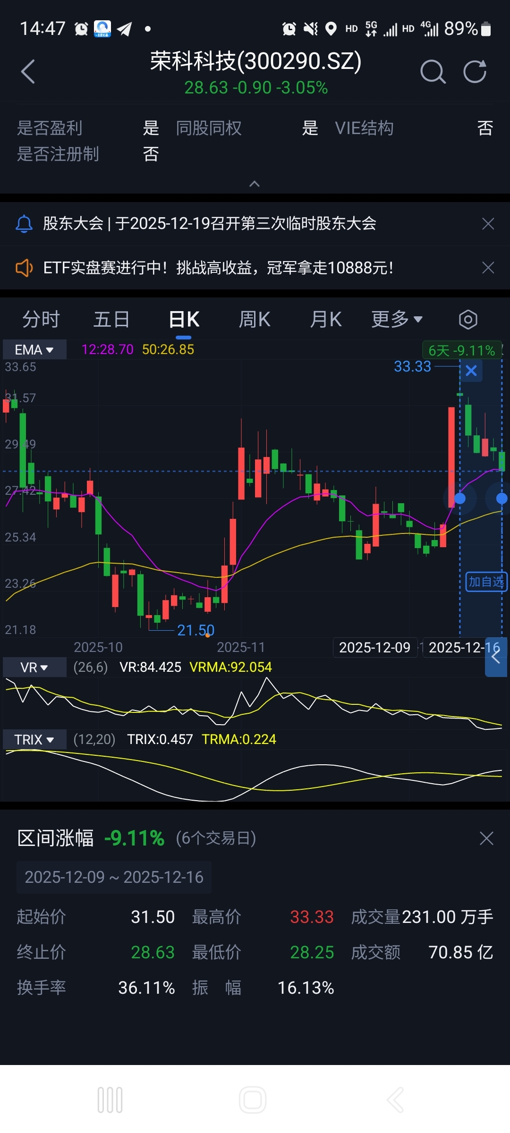Tap the 振幅 16.13% value
The height and width of the screenshot is (1133, 510).
(x=306, y=988)
